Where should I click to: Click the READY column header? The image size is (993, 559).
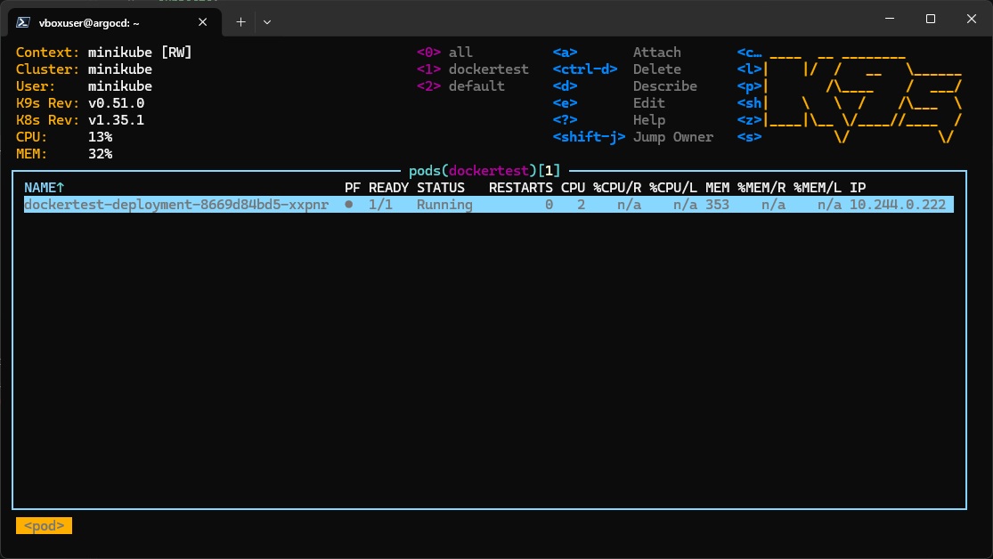[x=389, y=188]
